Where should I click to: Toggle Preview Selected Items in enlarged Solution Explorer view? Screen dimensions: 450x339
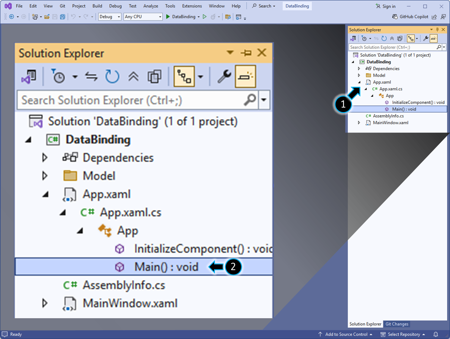coord(245,76)
